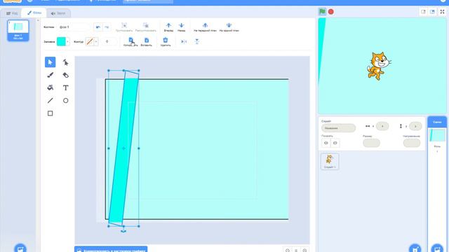Image resolution: width=449 pixels, height=252 pixels.
Task: Select the Reshape tool
Action: (x=65, y=62)
